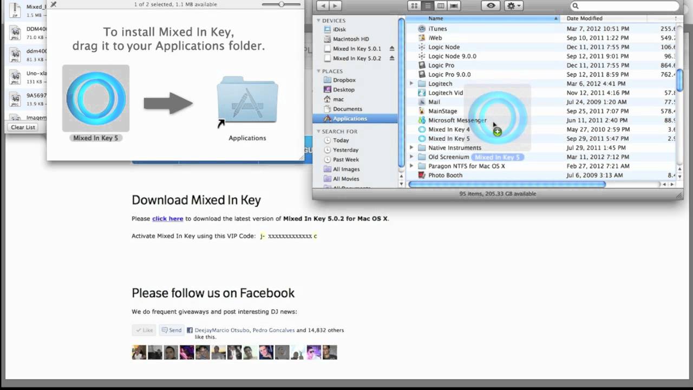Expand Paragon NTFS for Mac OS X folder
The height and width of the screenshot is (390, 693).
coord(411,166)
